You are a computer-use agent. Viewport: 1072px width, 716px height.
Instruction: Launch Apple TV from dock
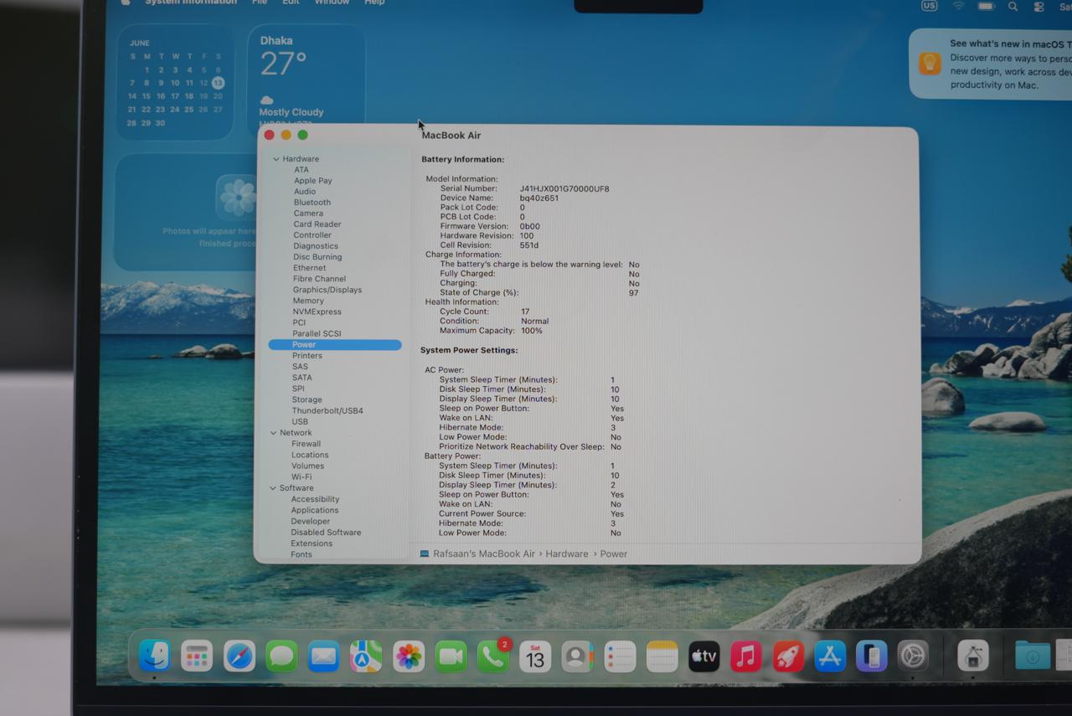(703, 657)
